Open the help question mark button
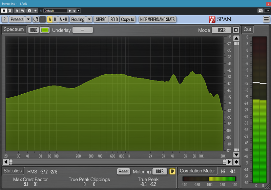The width and height of the screenshot is (271, 190). point(5,20)
